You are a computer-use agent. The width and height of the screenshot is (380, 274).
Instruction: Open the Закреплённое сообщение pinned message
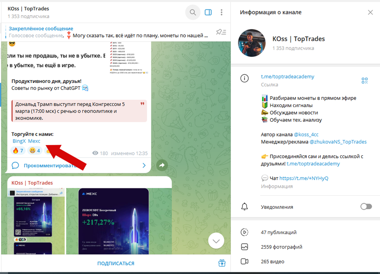coord(108,32)
